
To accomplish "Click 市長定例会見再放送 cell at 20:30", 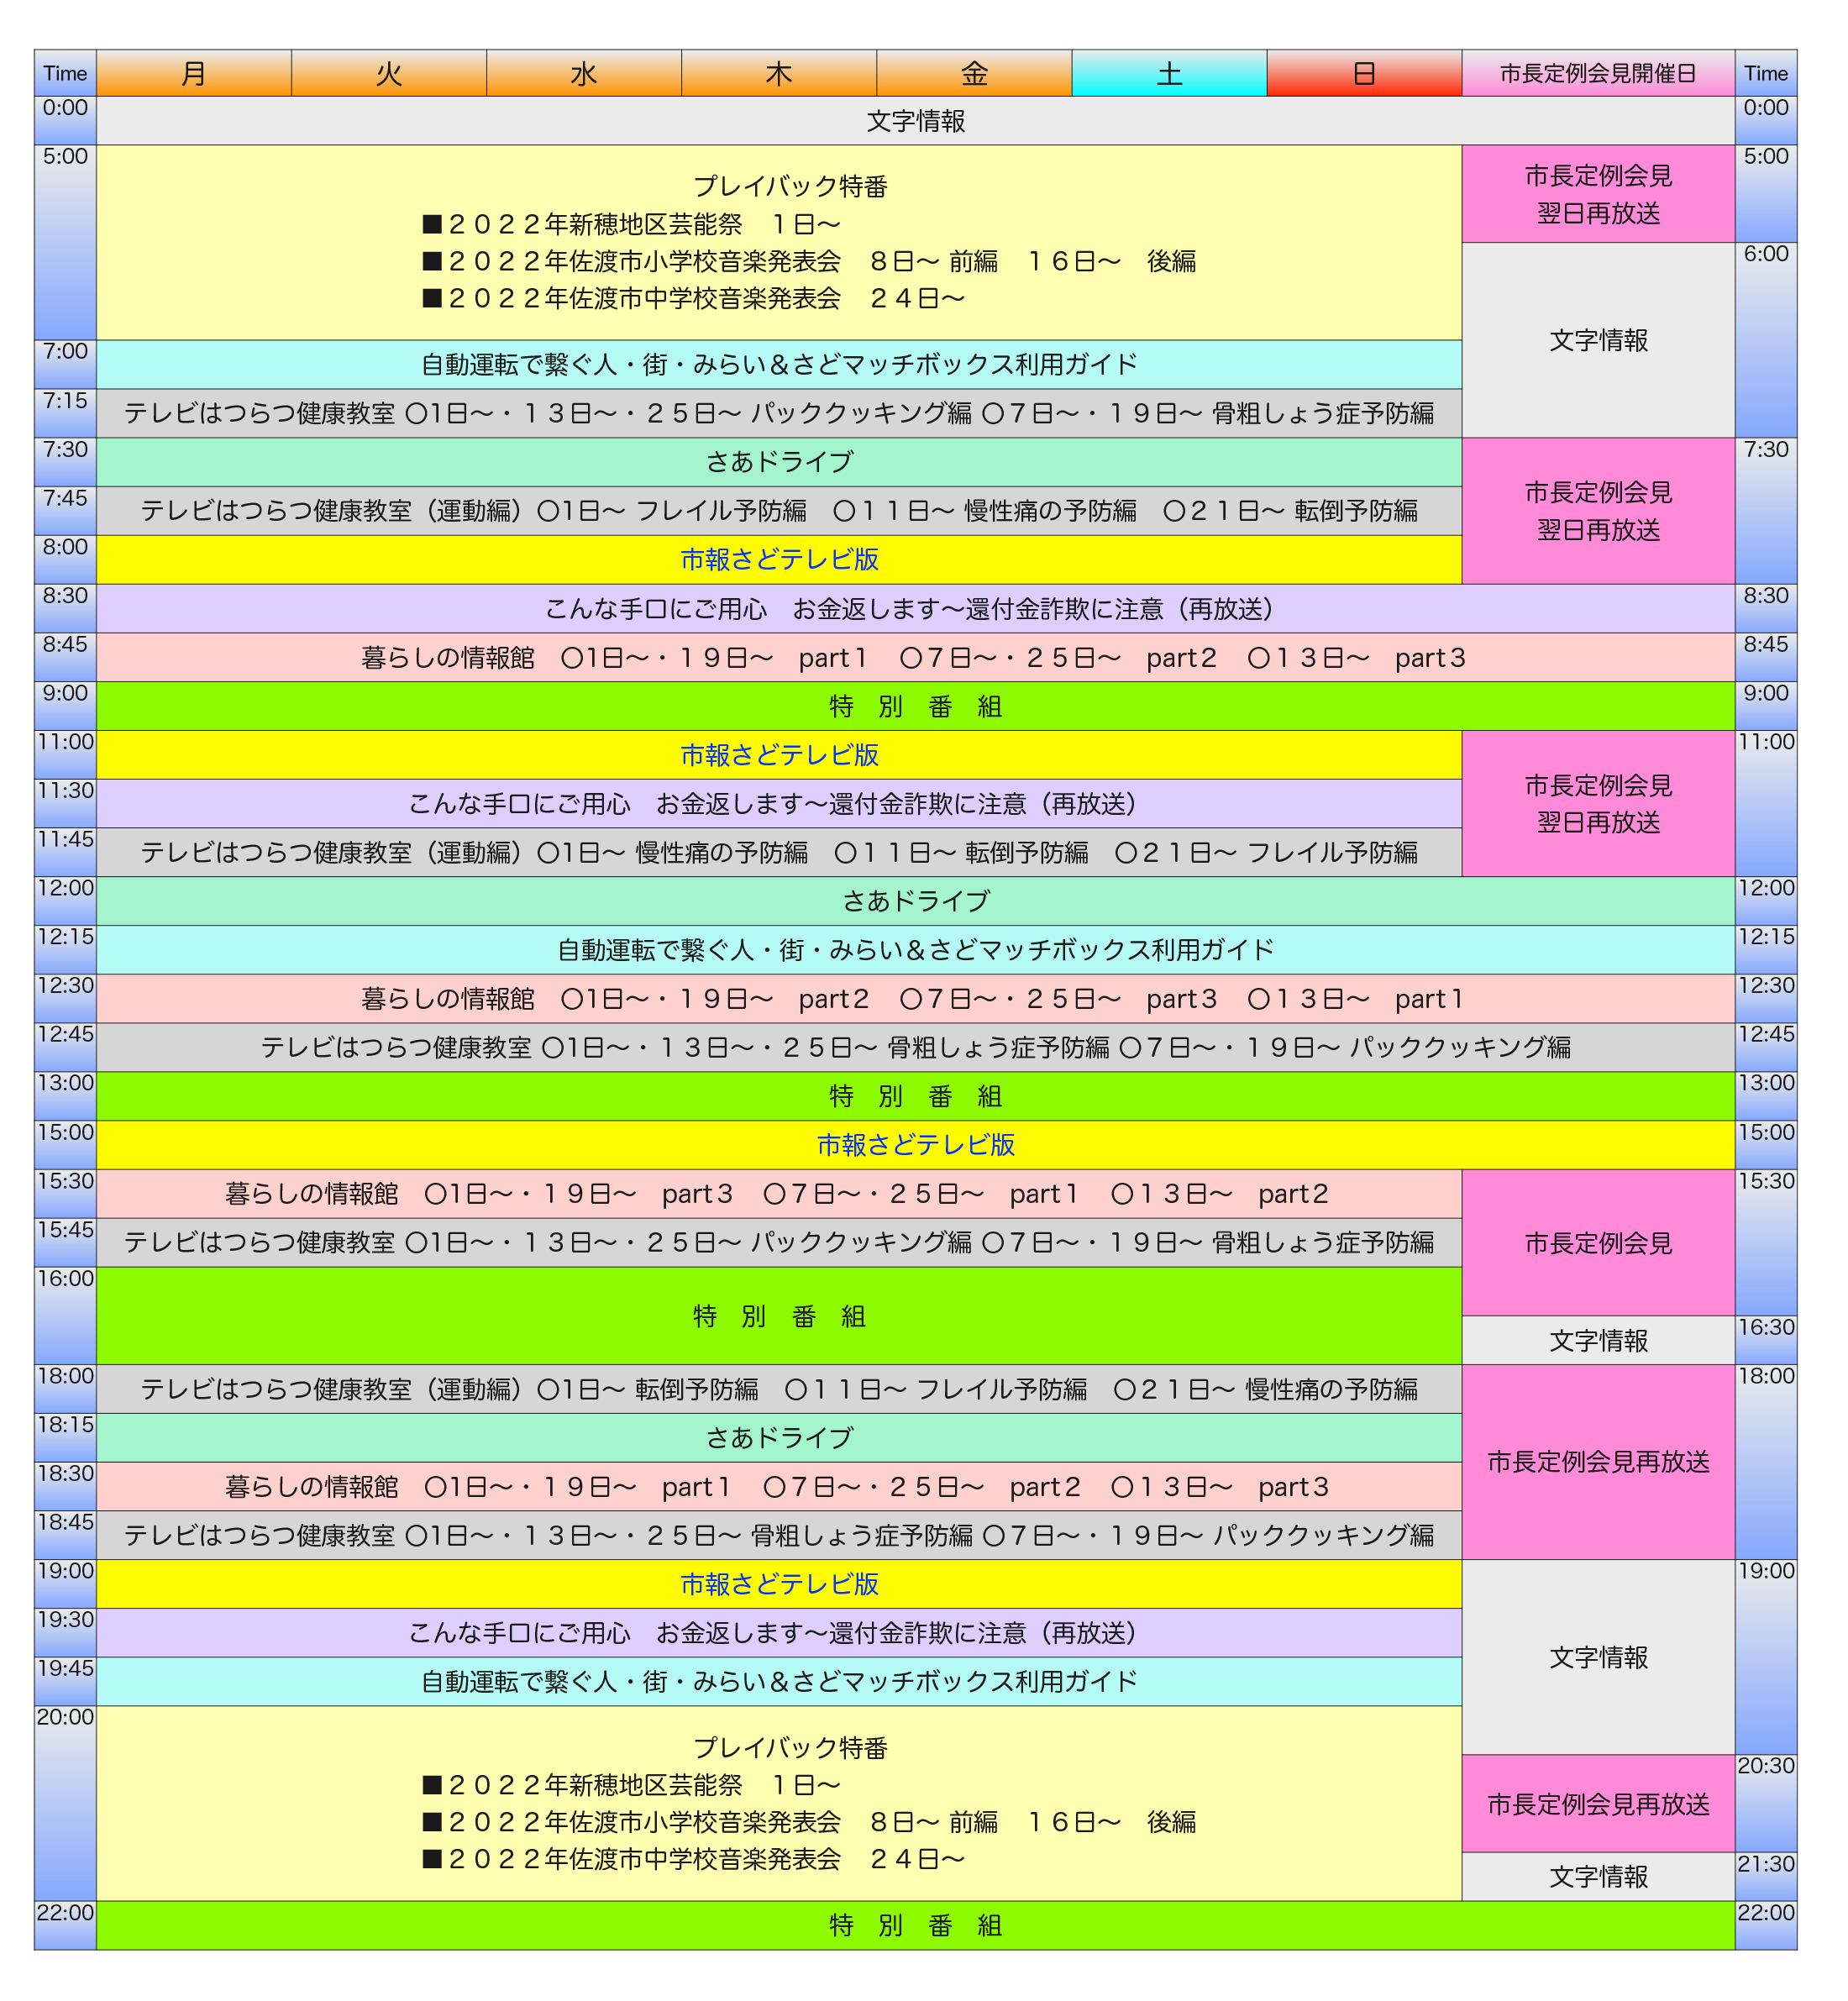I will (1598, 1803).
